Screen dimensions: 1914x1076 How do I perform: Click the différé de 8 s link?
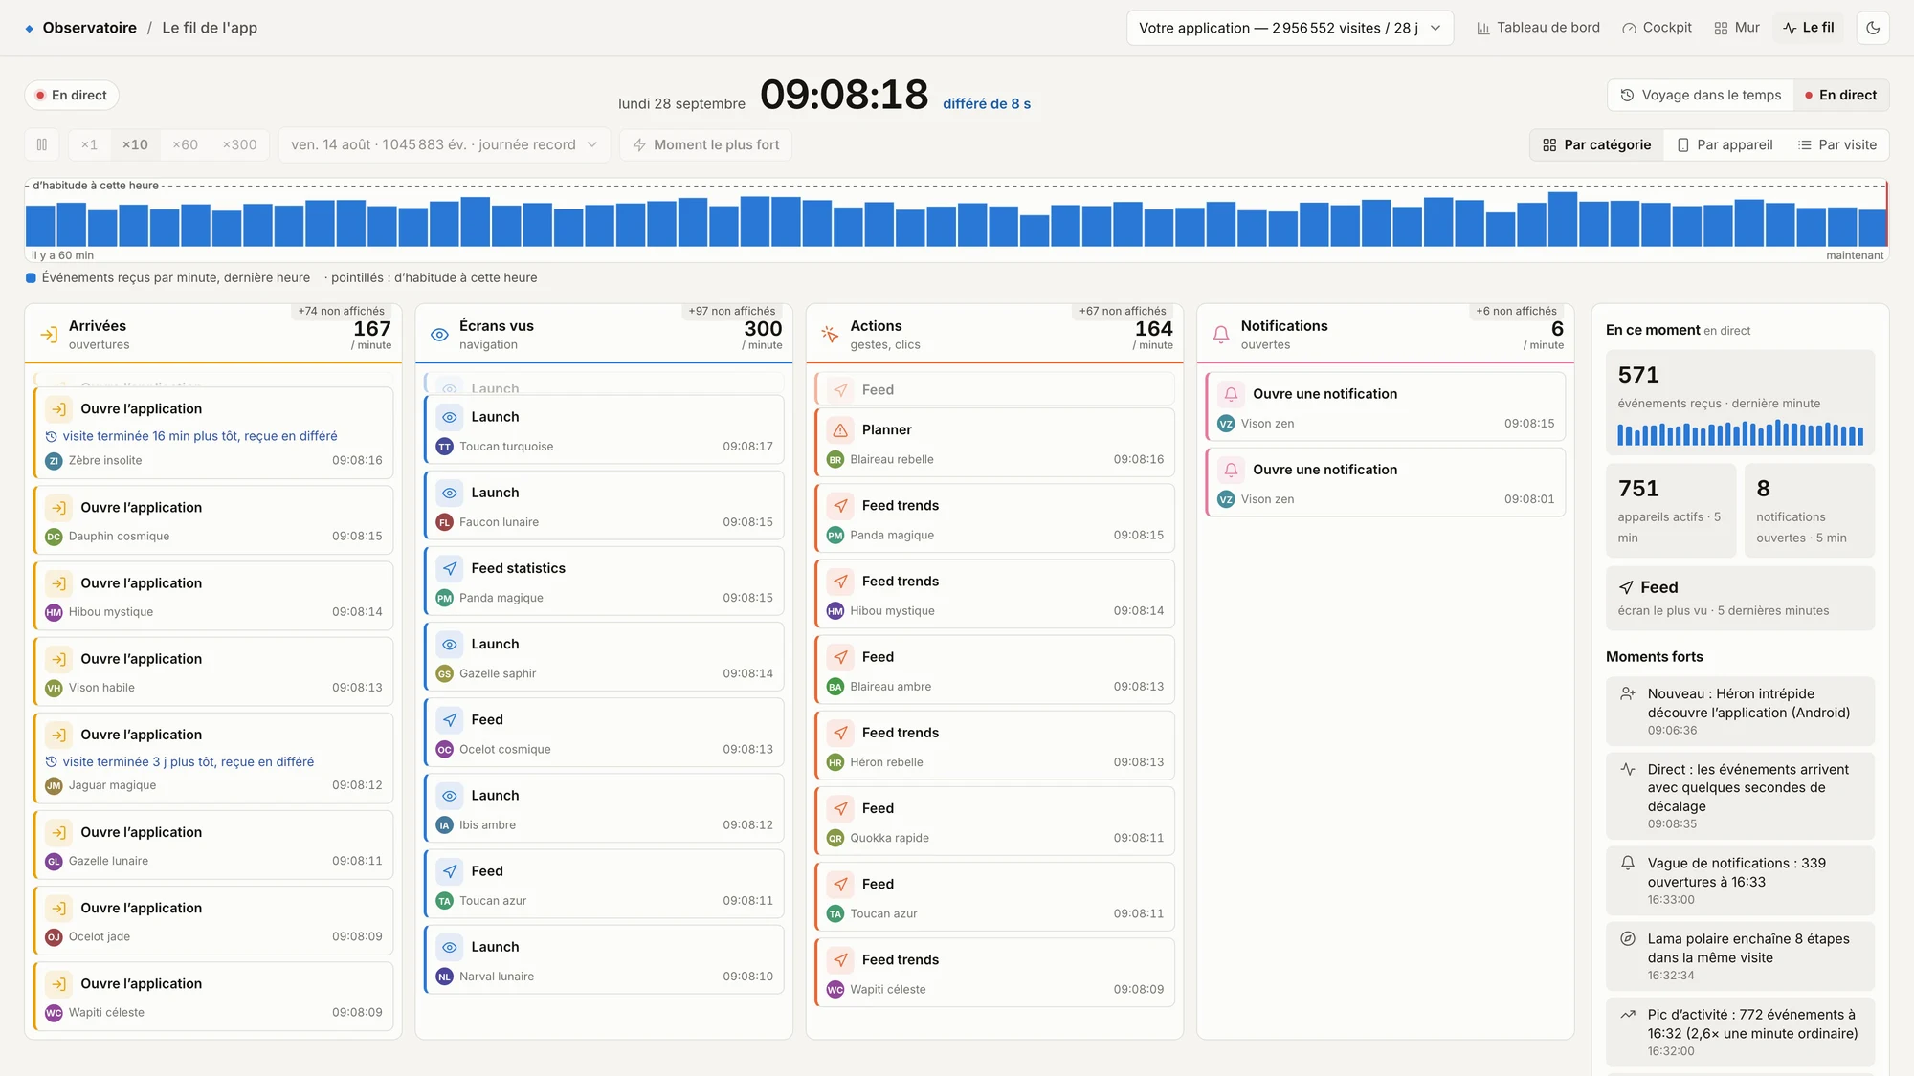click(987, 103)
